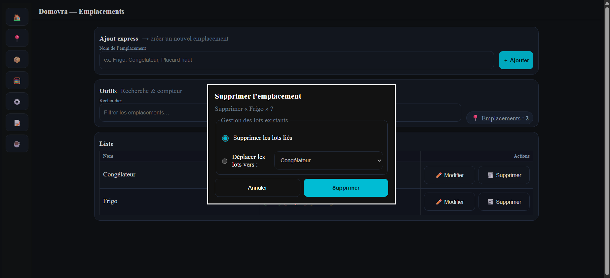Click the abacus sidebar icon
Image resolution: width=610 pixels, height=278 pixels.
pyautogui.click(x=17, y=80)
